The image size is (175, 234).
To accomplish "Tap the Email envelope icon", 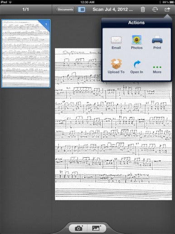I will [116, 40].
